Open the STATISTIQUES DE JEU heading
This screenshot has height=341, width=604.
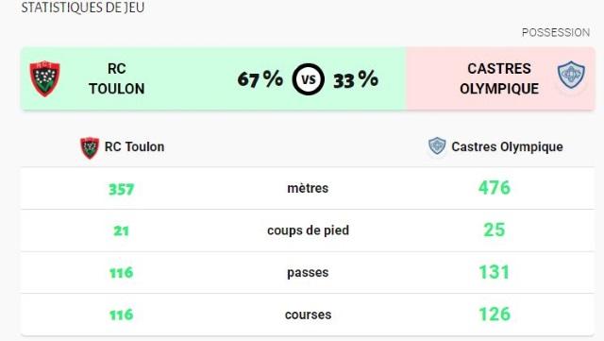coord(82,8)
